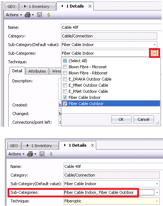Open the upper Actions menu
The height and width of the screenshot is (206, 163).
14,15
